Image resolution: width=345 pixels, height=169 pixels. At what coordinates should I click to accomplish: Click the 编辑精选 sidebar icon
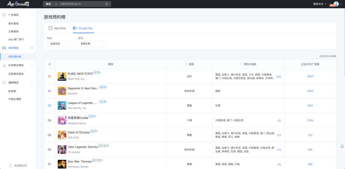point(4,82)
